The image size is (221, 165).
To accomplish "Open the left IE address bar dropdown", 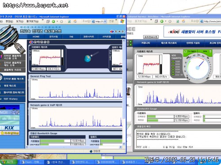I will click(x=105, y=22).
